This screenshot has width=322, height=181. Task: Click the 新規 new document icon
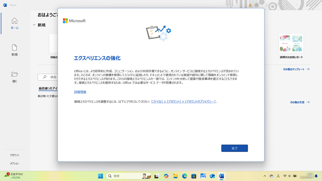point(15,50)
